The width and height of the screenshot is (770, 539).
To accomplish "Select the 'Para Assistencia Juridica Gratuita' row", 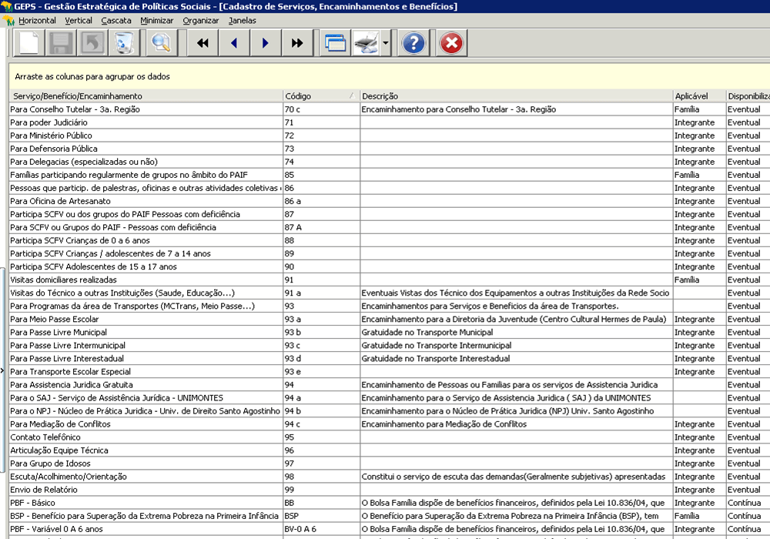I will coord(390,385).
